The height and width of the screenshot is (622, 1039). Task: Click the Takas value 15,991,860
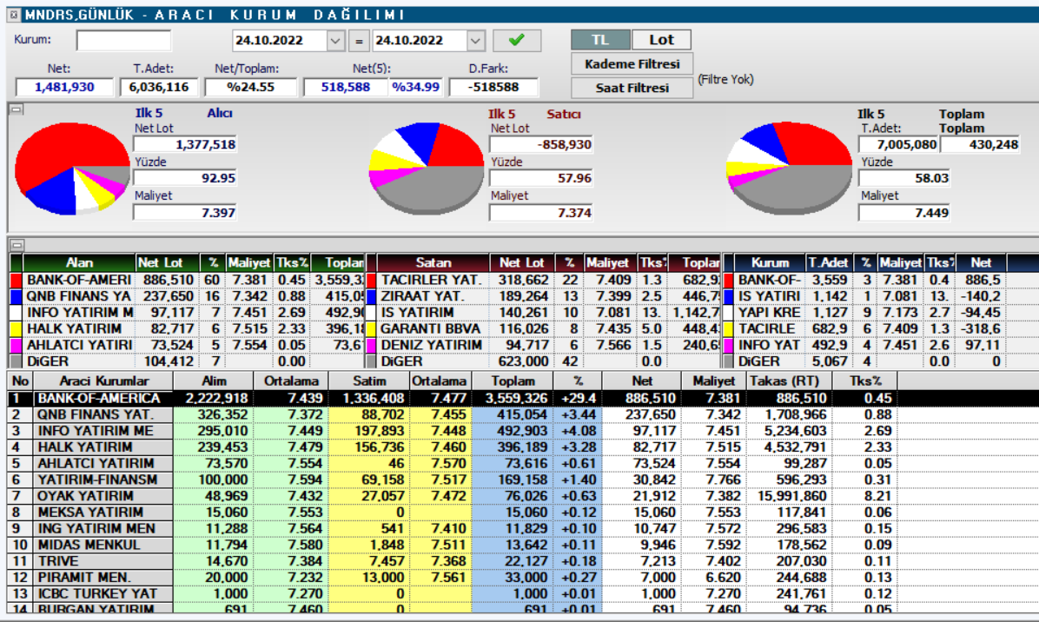[x=788, y=495]
